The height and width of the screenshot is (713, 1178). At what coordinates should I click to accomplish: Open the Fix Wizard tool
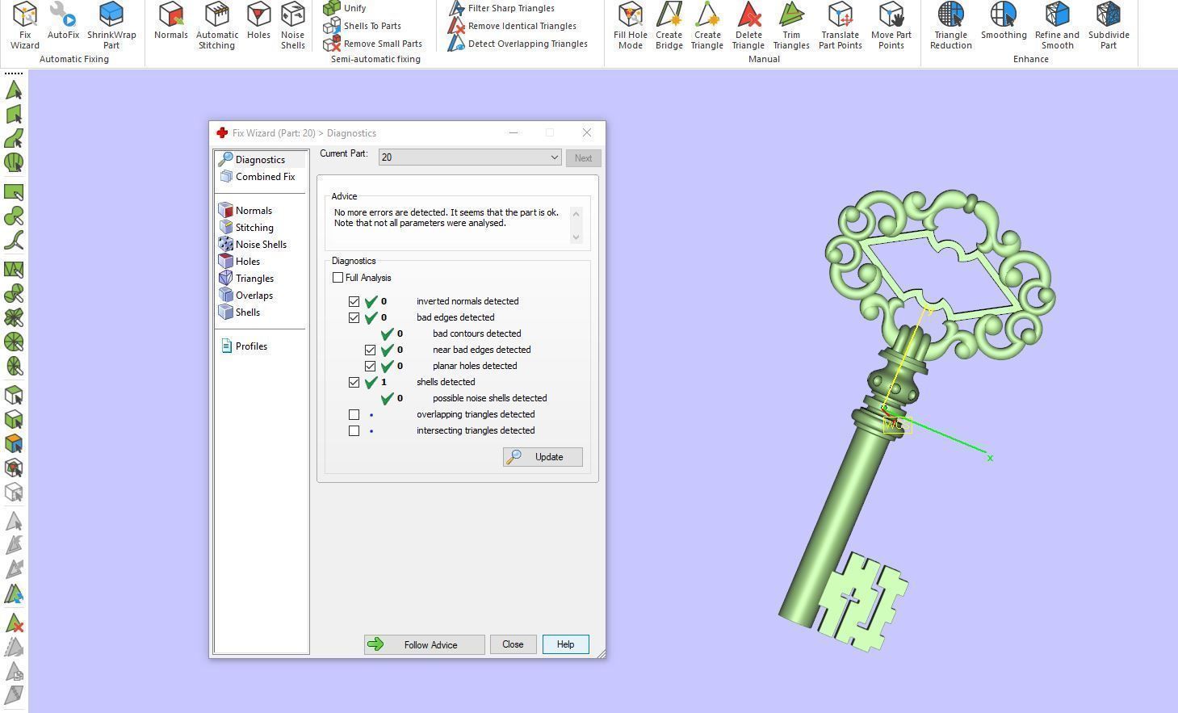tap(24, 24)
